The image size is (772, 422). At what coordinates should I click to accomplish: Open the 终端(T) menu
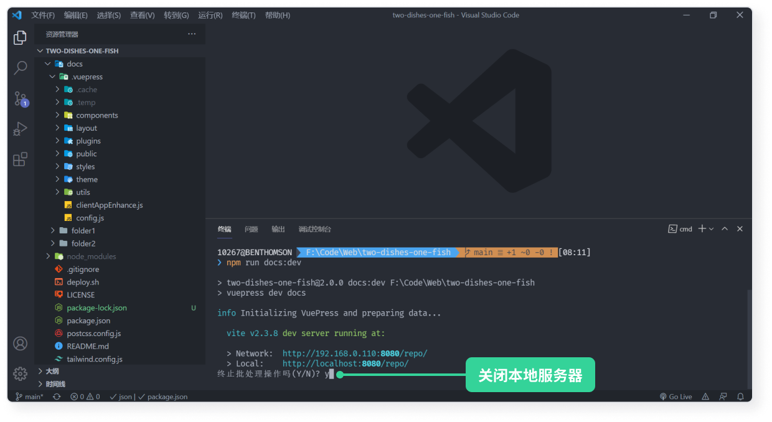coord(243,15)
